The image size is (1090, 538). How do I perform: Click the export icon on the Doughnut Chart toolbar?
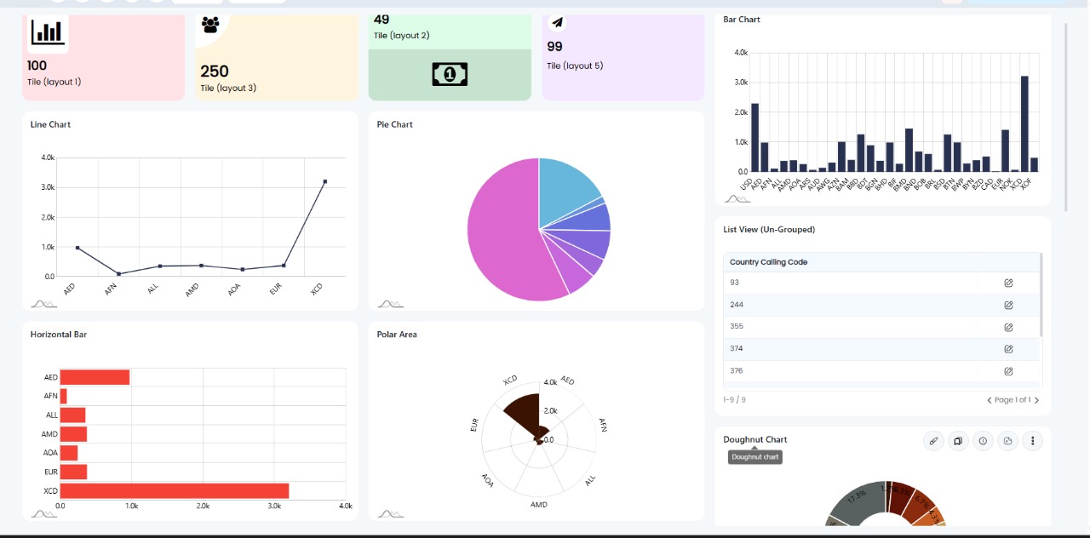coord(1008,441)
